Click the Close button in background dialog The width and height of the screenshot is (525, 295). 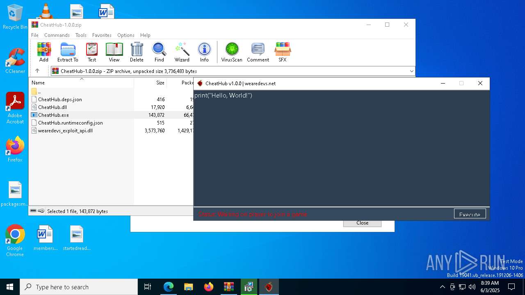(x=362, y=223)
